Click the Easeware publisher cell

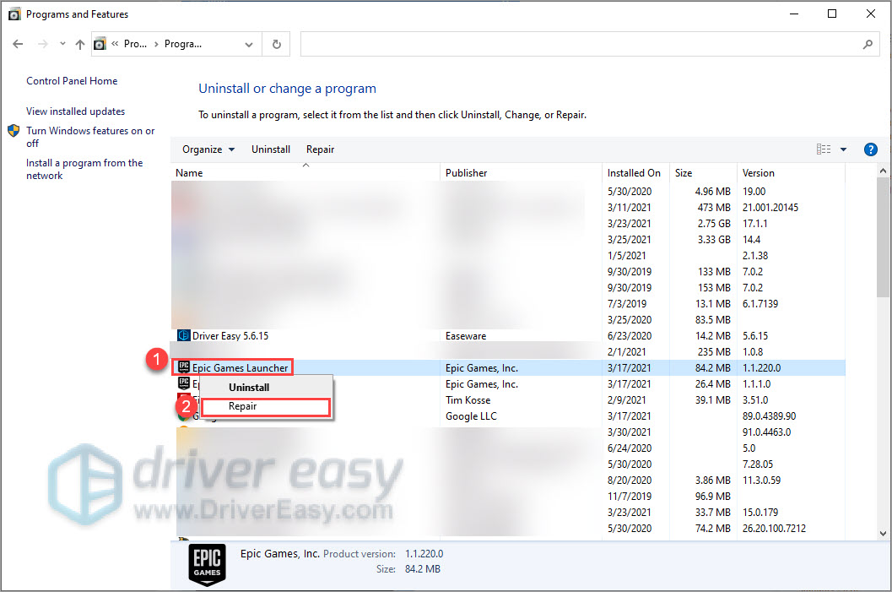tap(465, 336)
